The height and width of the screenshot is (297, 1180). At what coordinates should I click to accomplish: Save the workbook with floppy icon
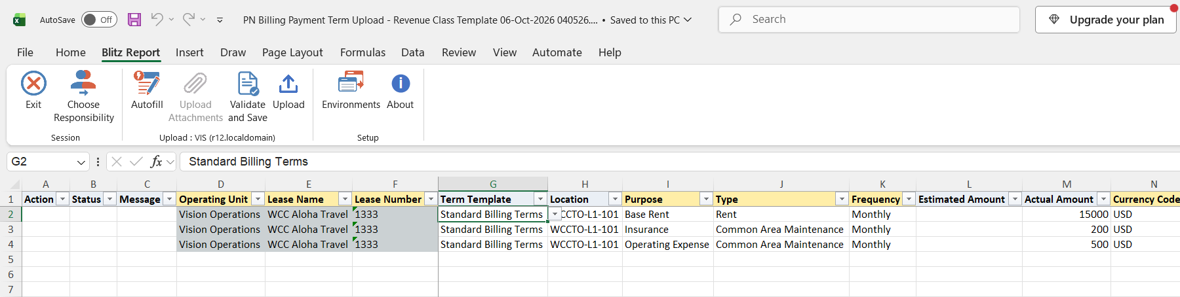(x=134, y=20)
